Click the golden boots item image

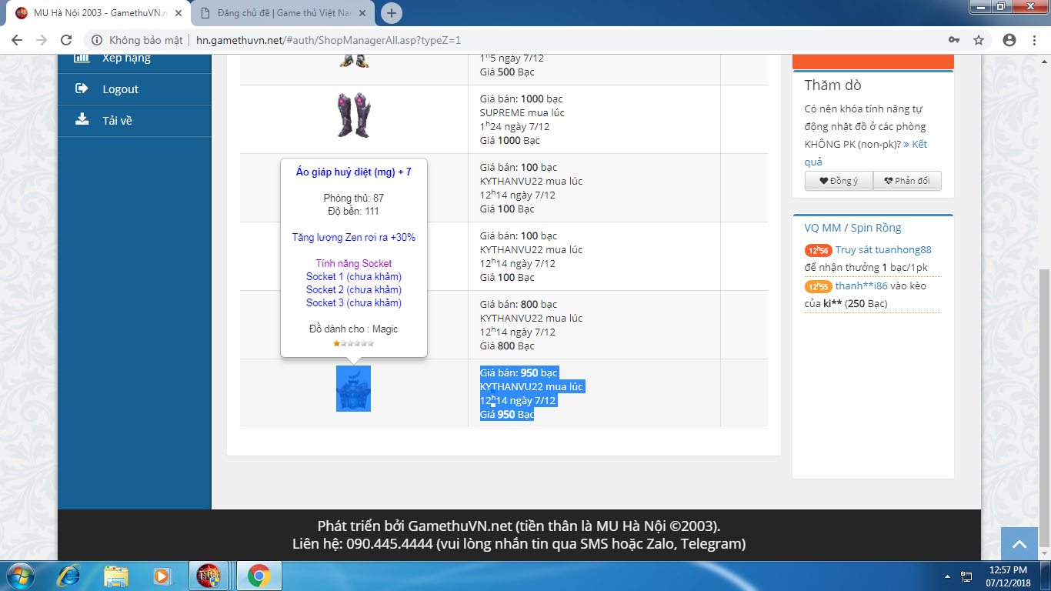pos(354,61)
